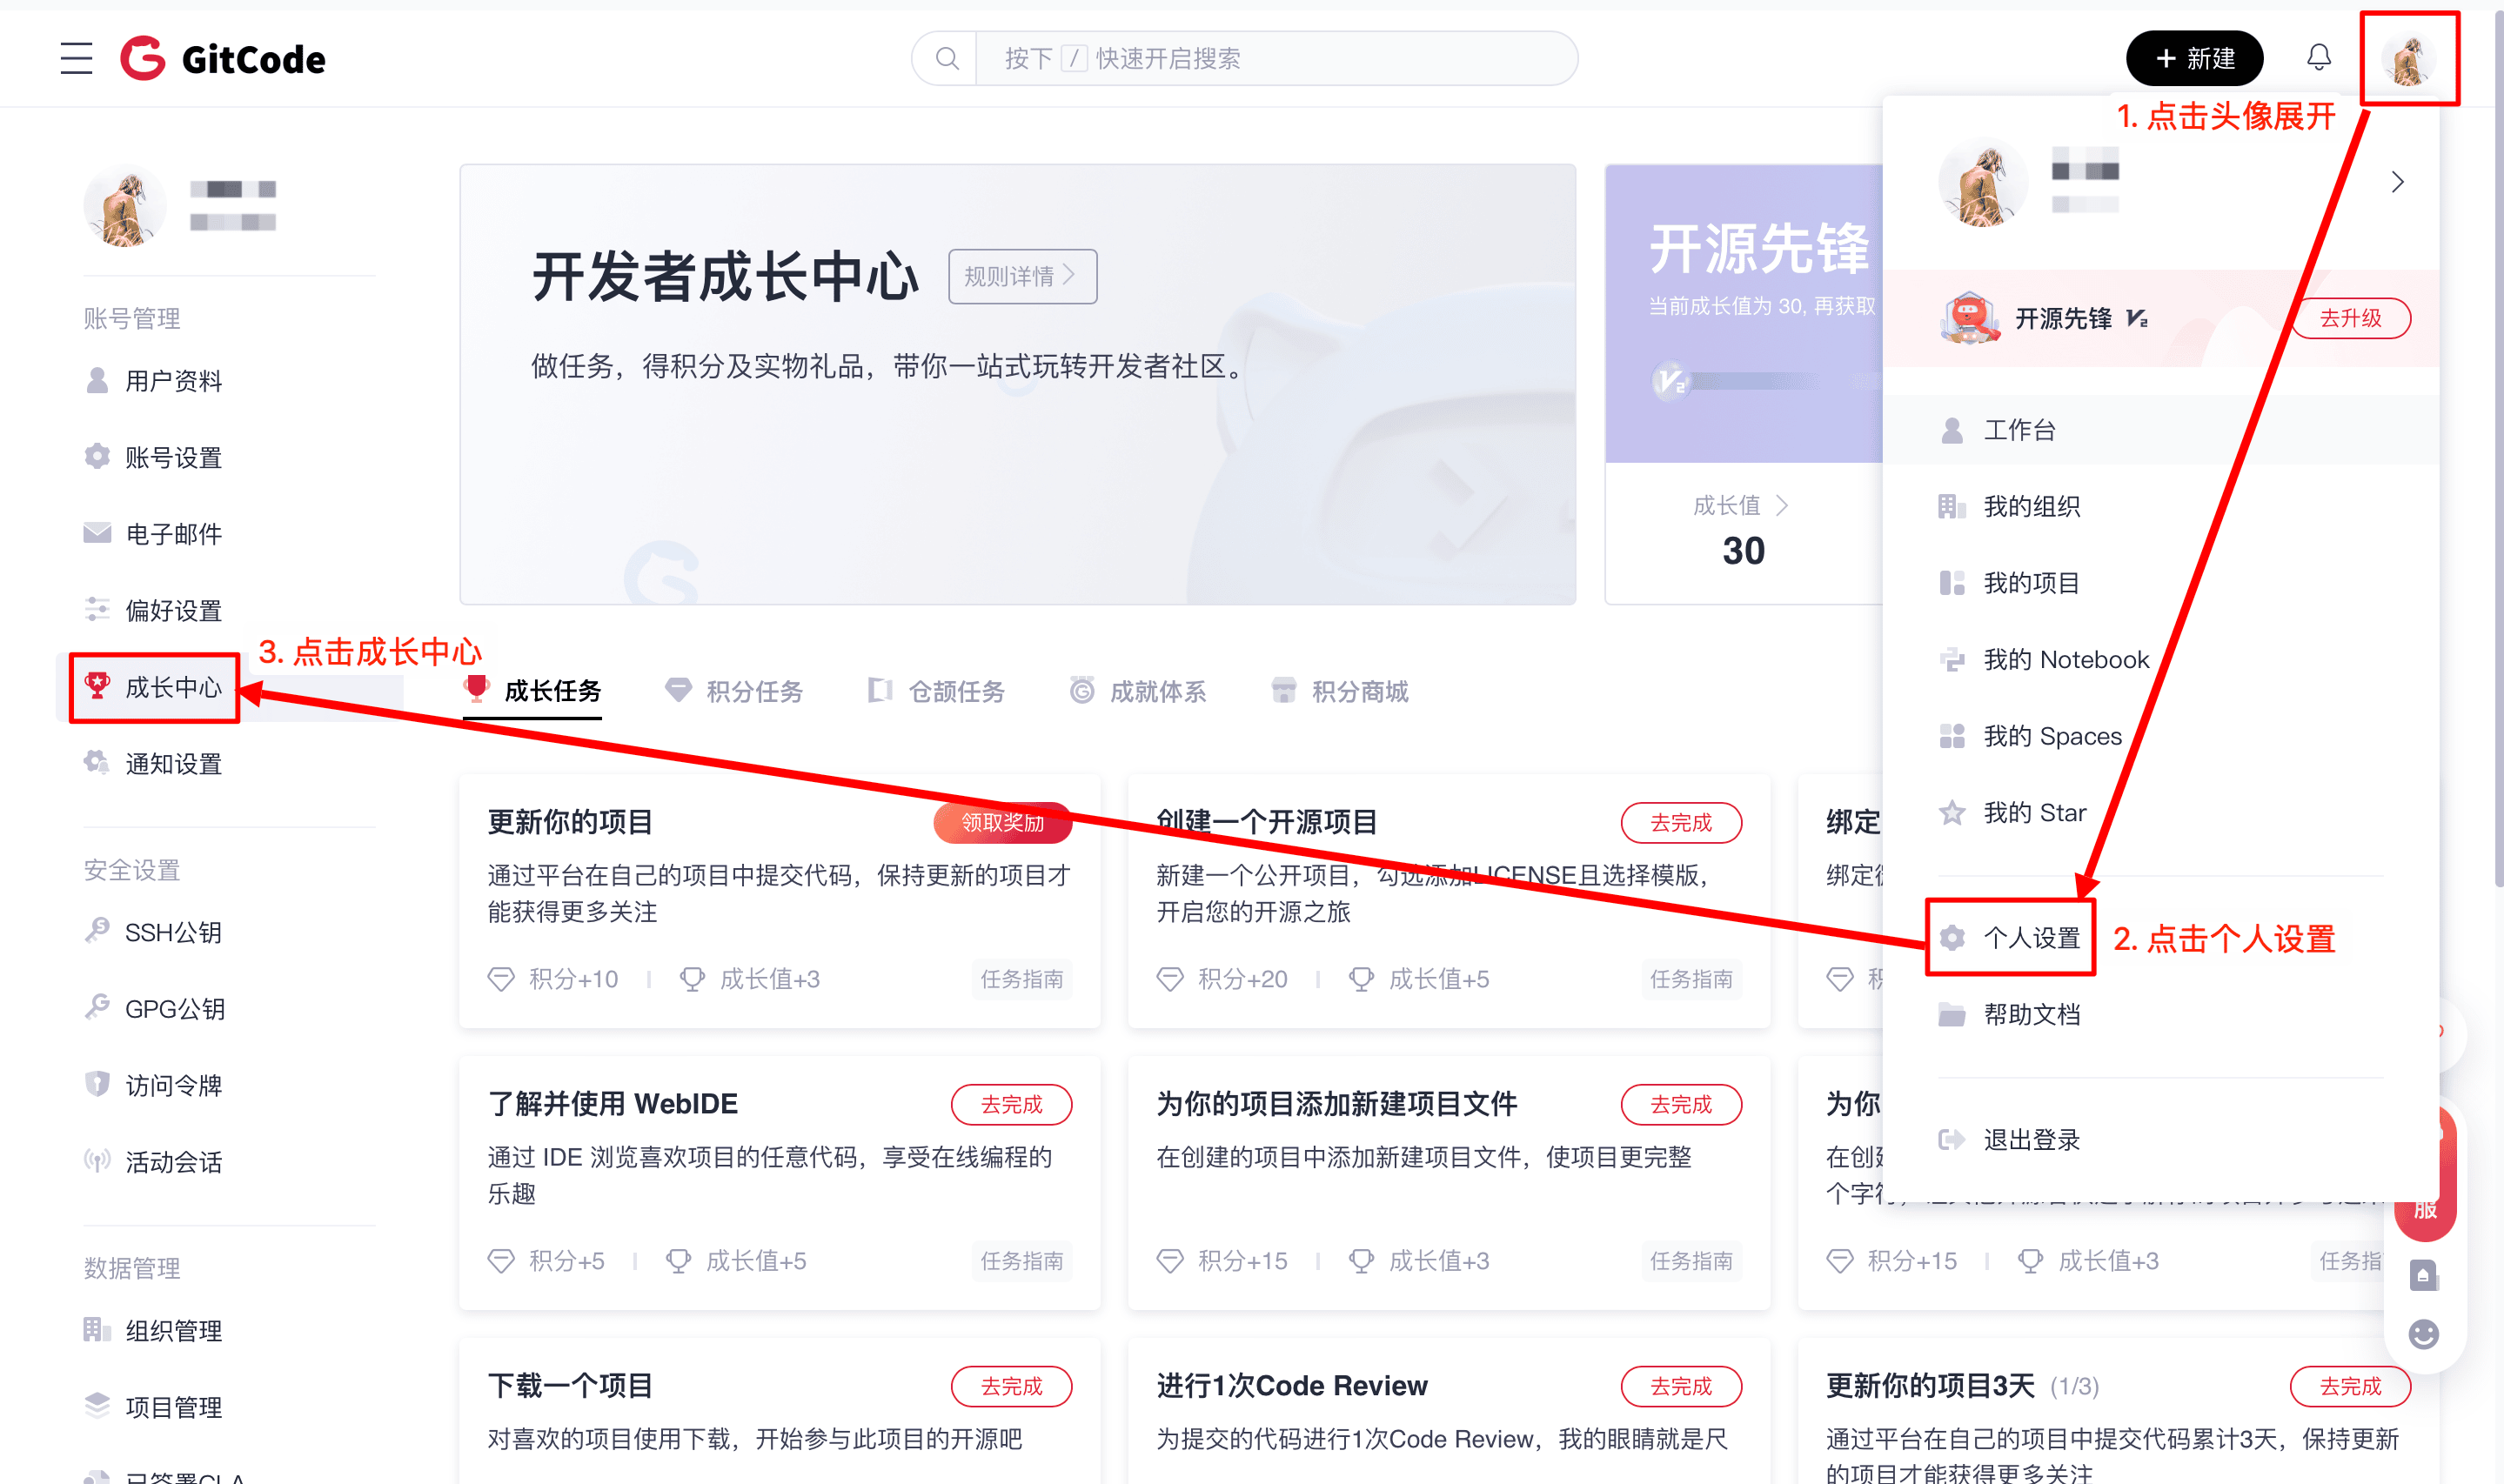Click the user avatar in header
2504x1484 pixels.
(x=2408, y=59)
